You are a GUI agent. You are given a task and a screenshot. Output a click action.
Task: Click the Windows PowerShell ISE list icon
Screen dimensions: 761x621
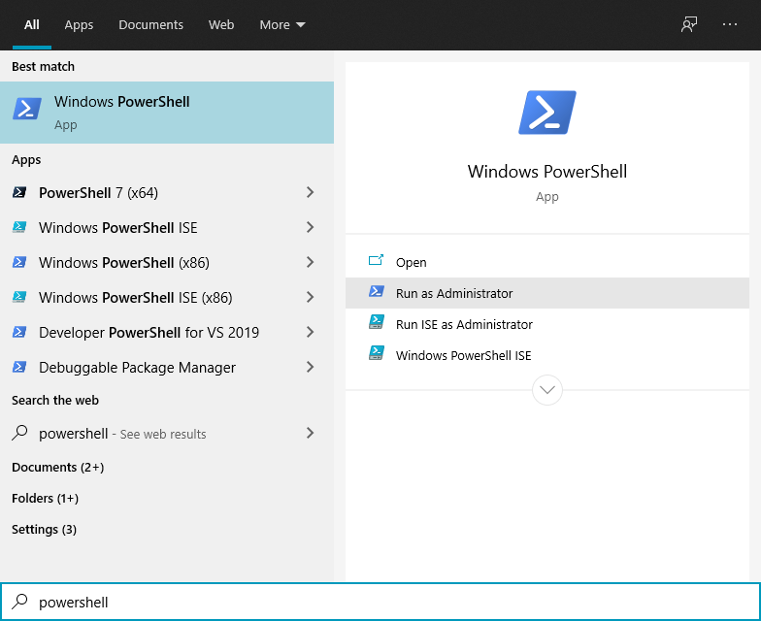19,228
